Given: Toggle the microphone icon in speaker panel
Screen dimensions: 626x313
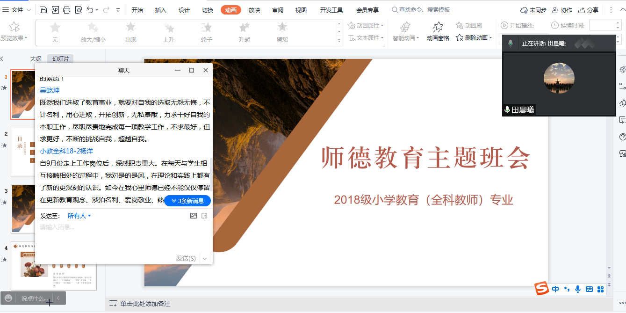Looking at the screenshot, I should (x=511, y=43).
